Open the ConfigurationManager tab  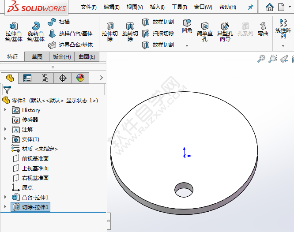tap(45, 78)
